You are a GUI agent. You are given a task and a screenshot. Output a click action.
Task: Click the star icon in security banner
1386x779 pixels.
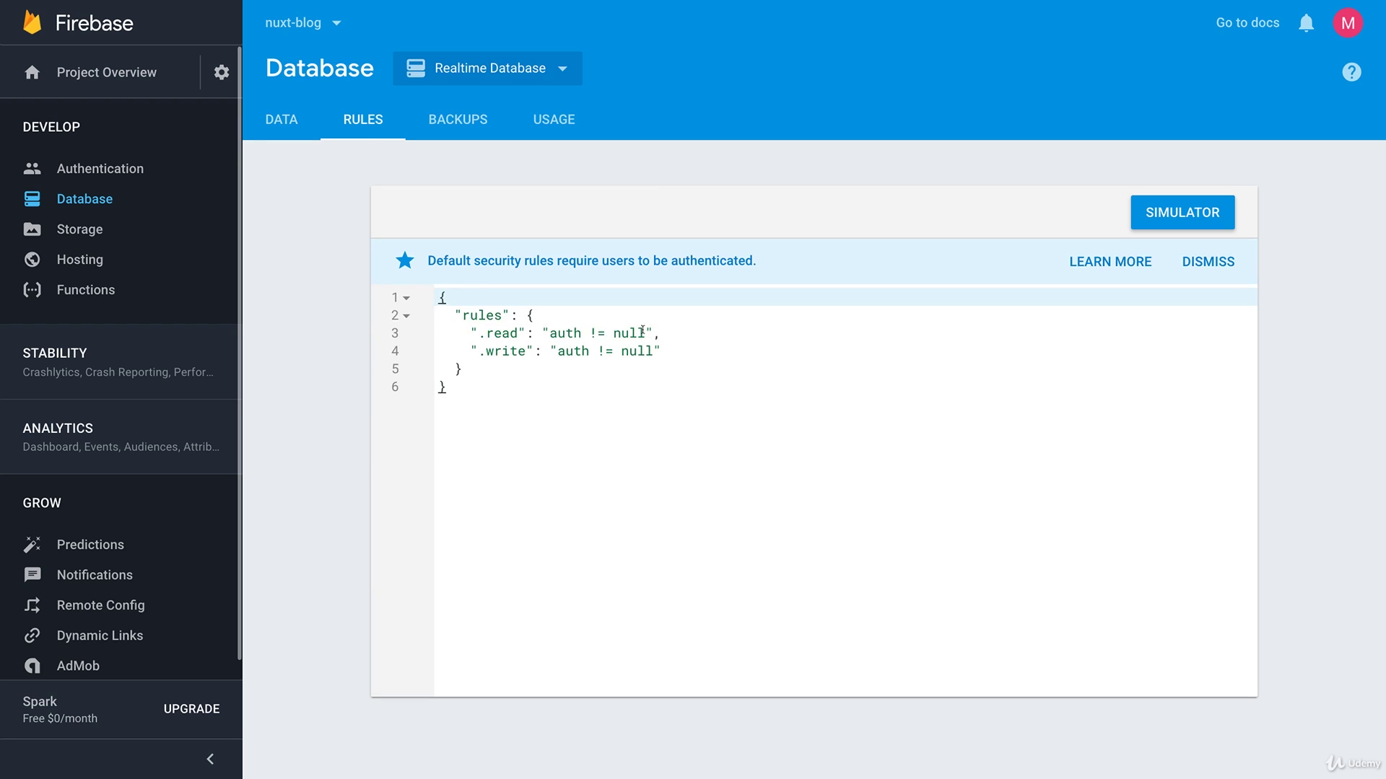point(405,260)
